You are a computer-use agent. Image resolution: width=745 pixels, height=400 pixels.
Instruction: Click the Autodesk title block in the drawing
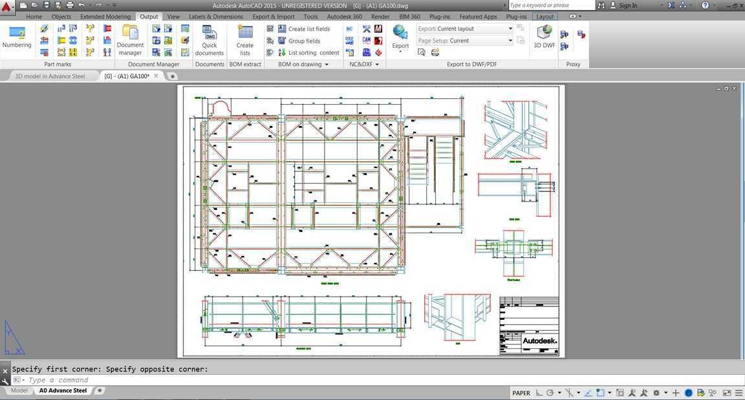(529, 326)
